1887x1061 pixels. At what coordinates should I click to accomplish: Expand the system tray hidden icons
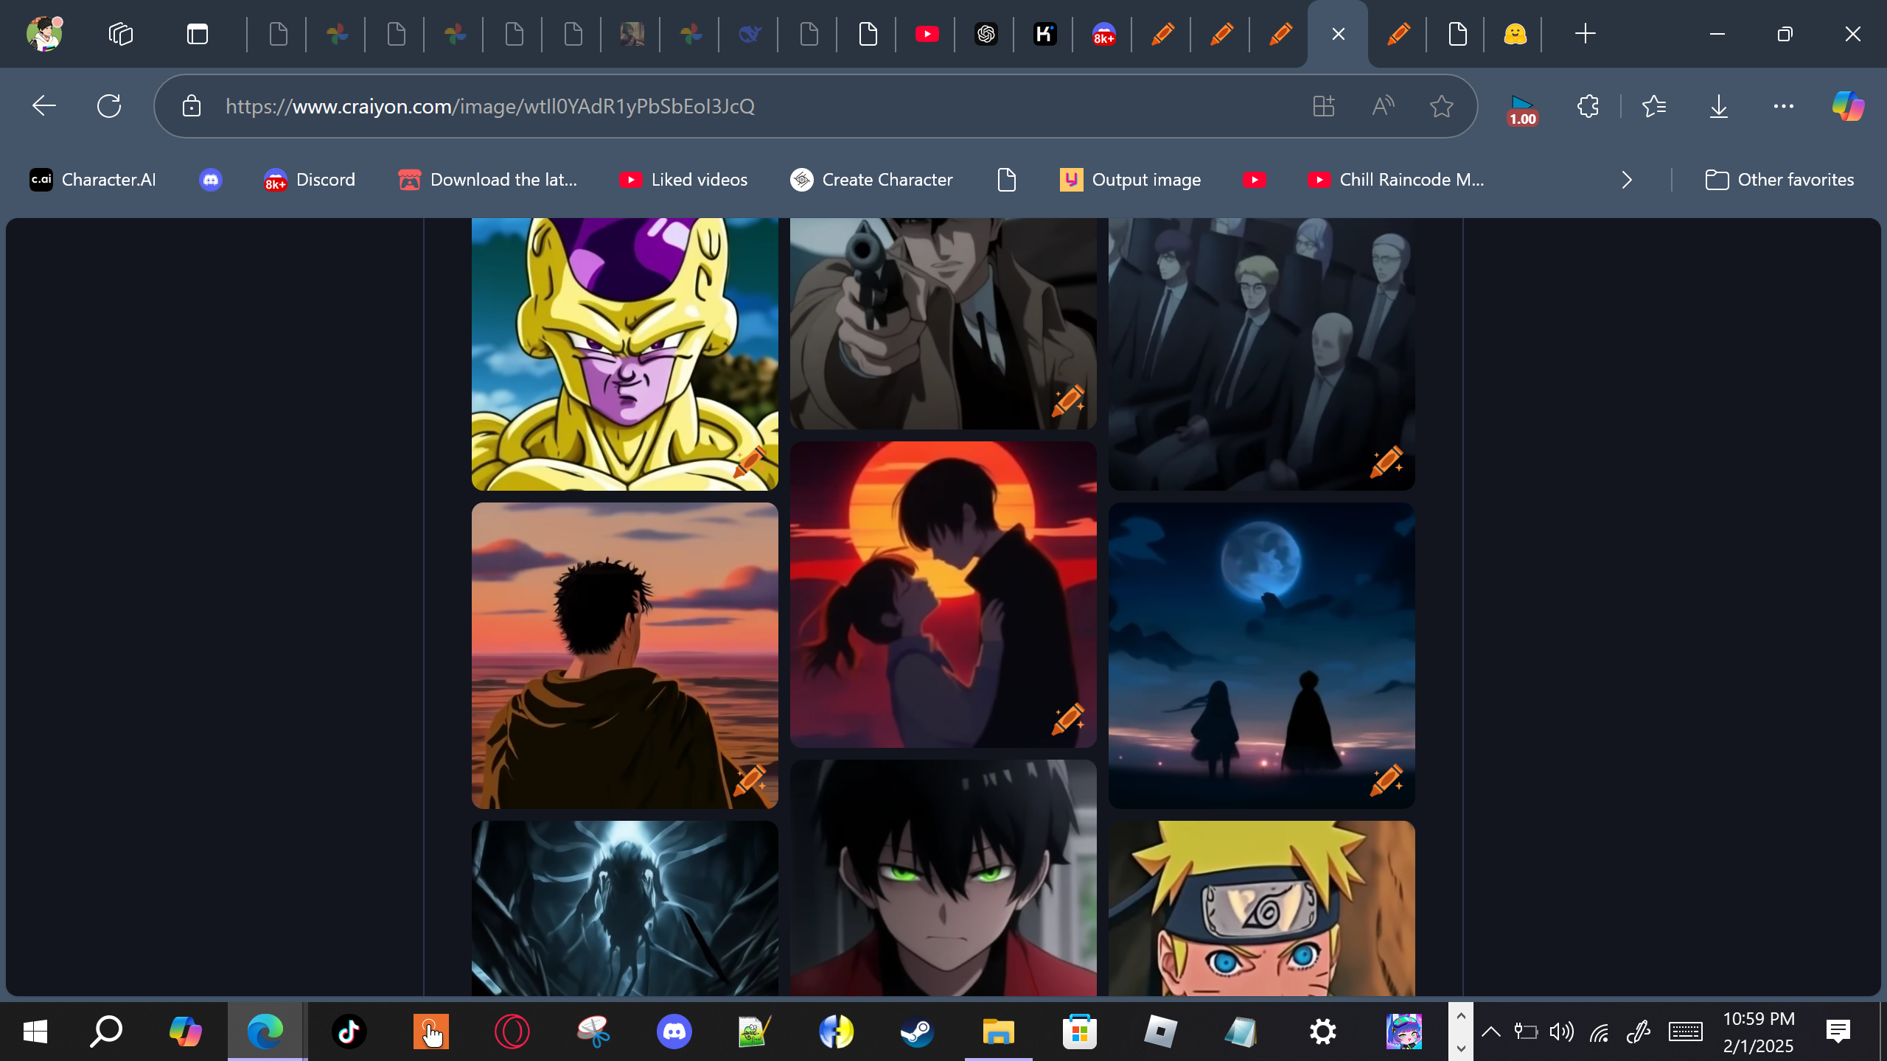tap(1490, 1031)
